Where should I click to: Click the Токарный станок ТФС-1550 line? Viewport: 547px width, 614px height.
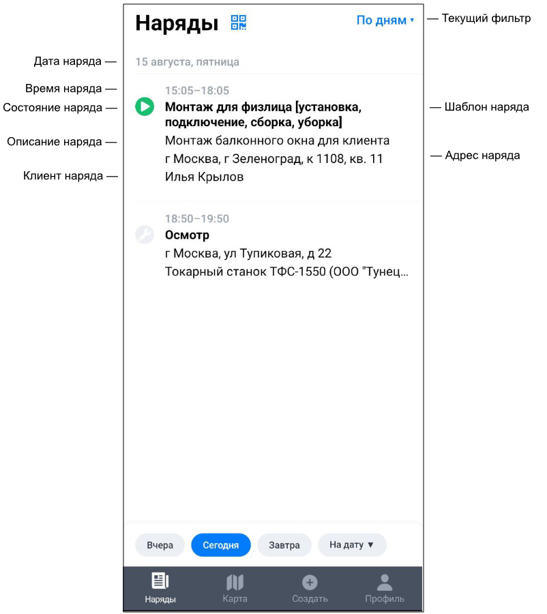(x=286, y=272)
